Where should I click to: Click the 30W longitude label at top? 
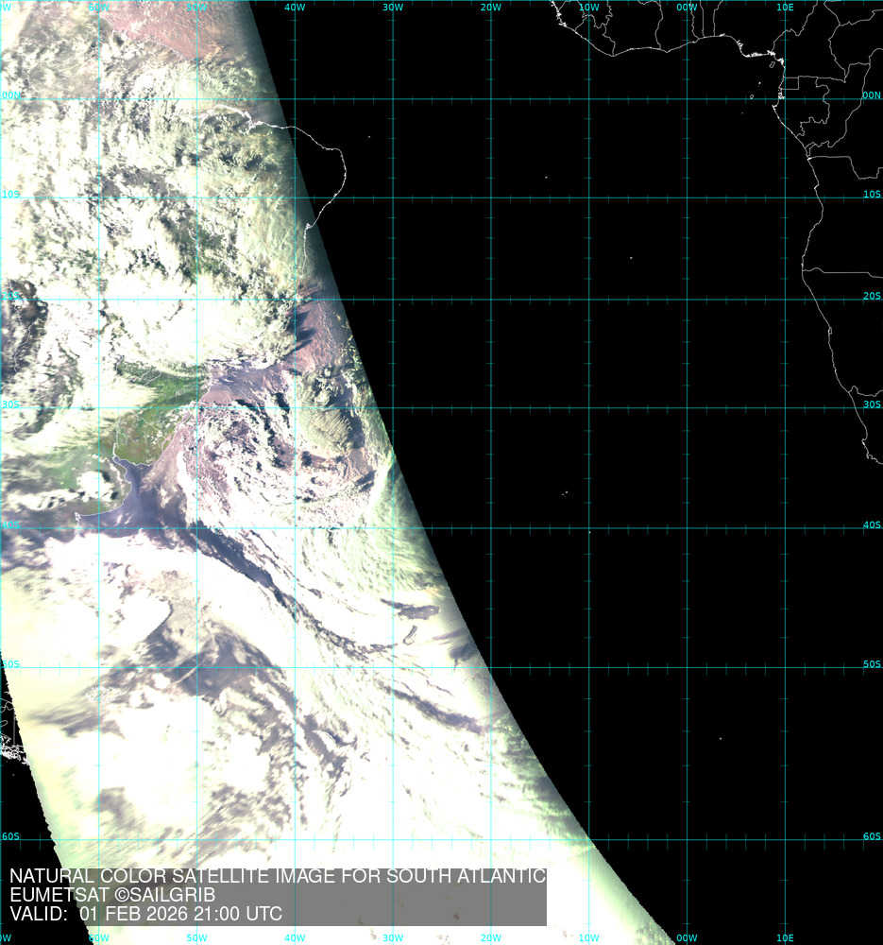point(393,7)
